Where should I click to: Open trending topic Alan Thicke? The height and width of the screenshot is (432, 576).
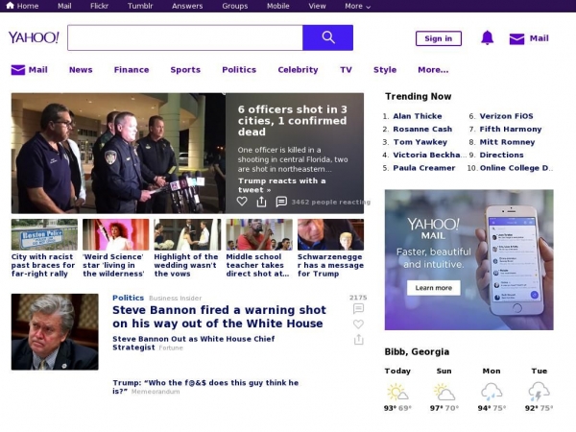418,116
